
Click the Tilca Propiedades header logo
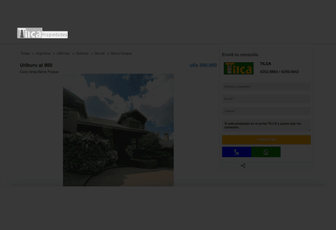(x=43, y=33)
